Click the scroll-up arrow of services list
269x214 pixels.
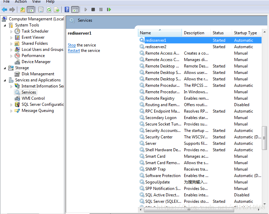coord(265,32)
